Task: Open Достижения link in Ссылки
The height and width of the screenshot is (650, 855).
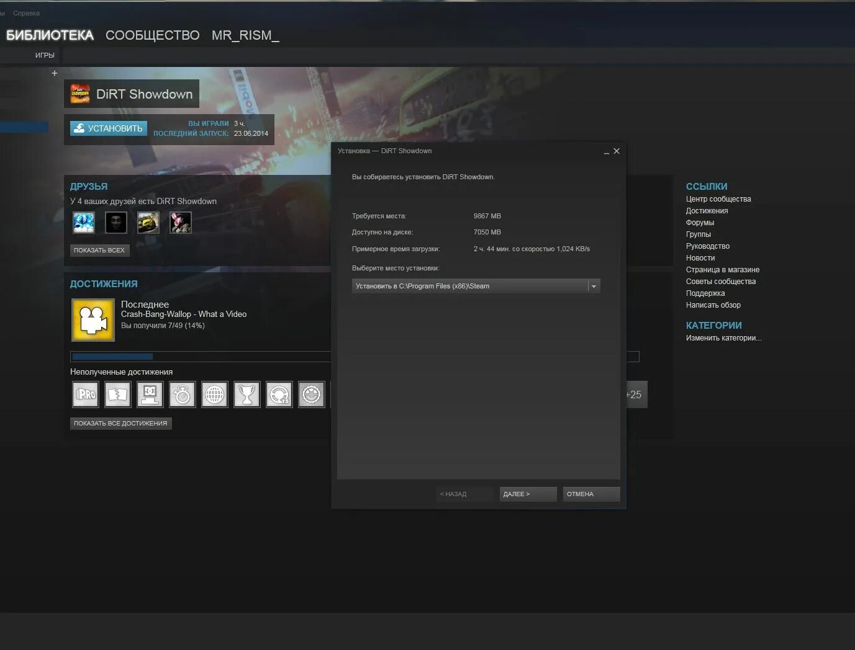Action: point(707,211)
